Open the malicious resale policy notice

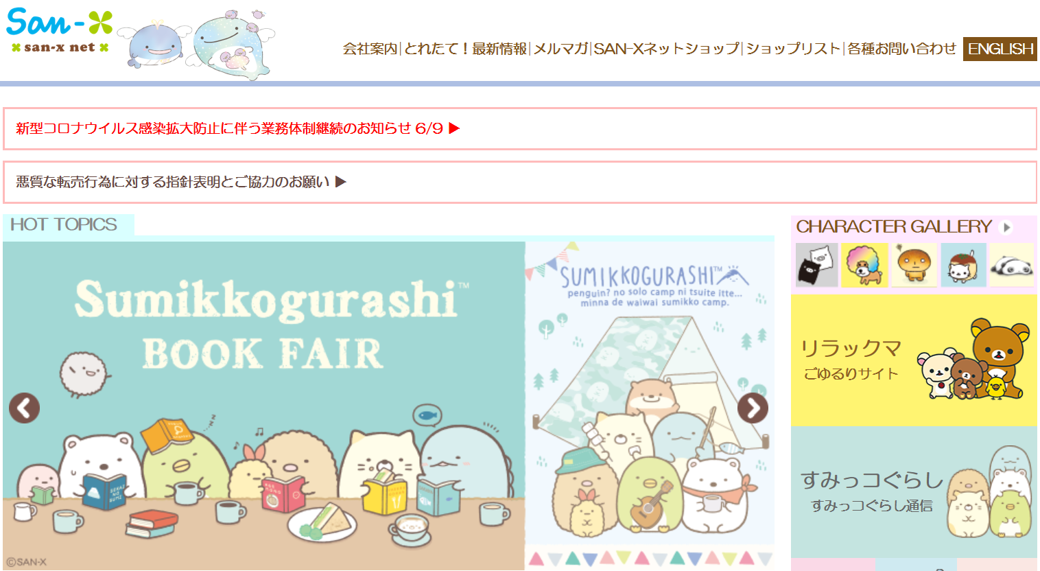tap(181, 182)
